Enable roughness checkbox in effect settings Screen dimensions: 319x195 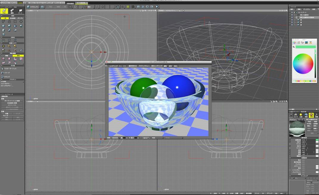[290, 160]
